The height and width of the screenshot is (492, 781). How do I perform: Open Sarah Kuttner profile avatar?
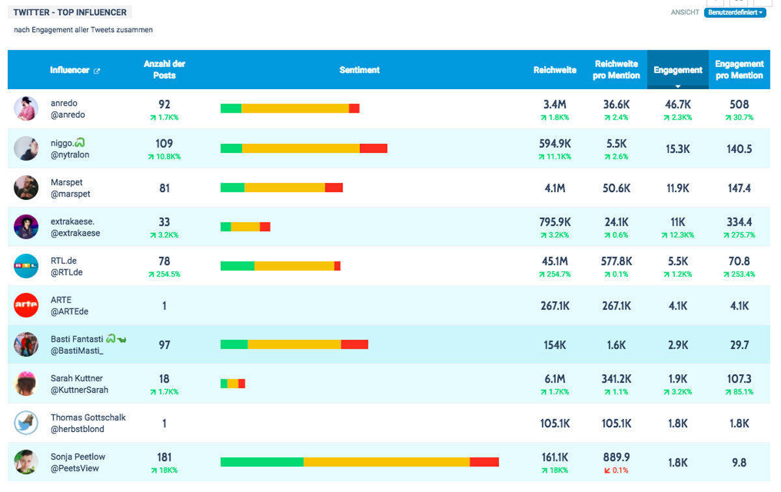[x=26, y=383]
